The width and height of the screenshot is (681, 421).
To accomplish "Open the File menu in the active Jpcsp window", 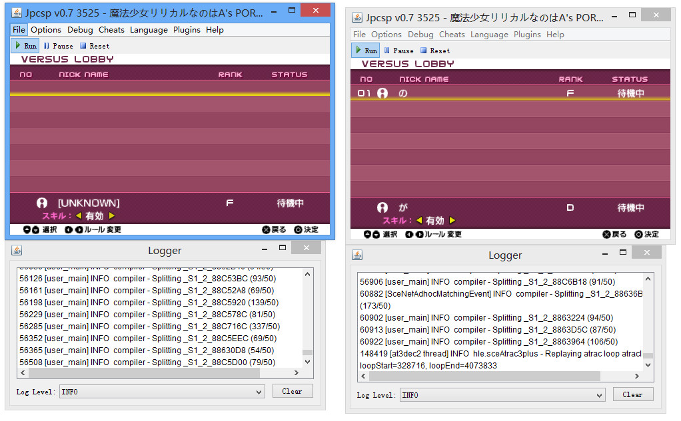I will (19, 30).
